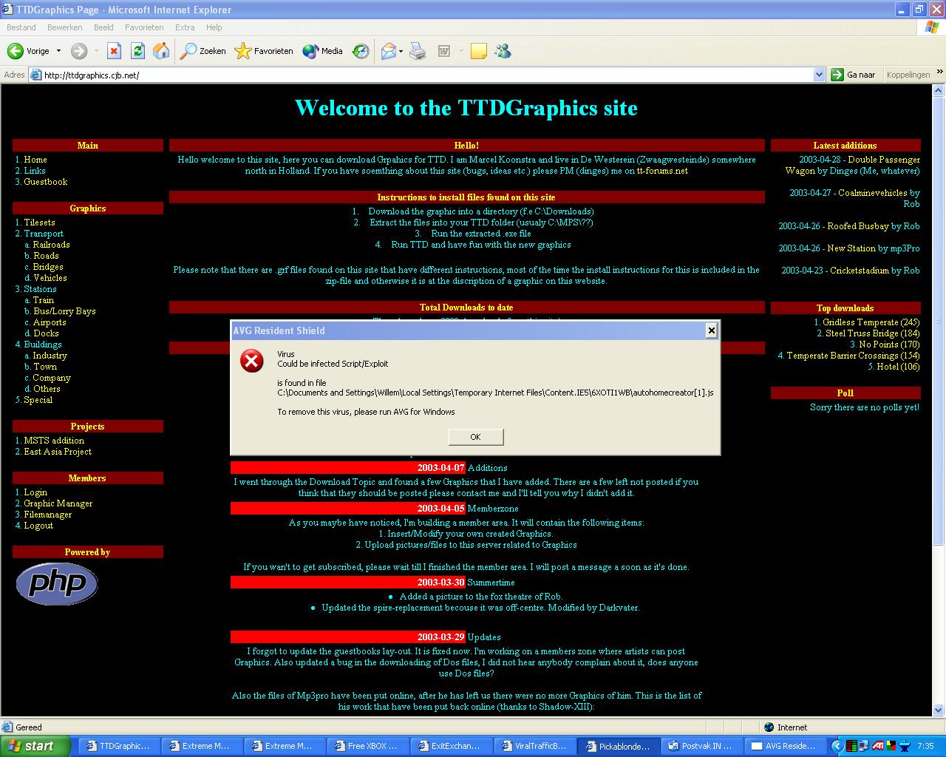
Task: Open the Help menu
Action: 214,27
